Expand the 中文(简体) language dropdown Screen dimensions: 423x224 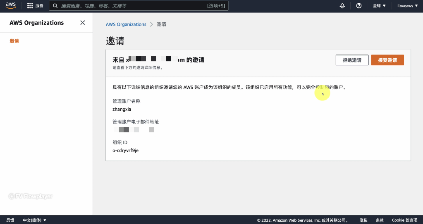coord(35,220)
